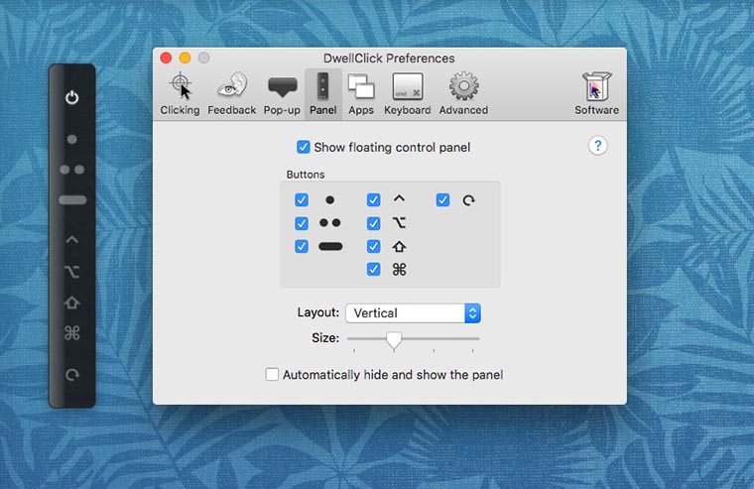Choose single click dot on floating panel
The height and width of the screenshot is (489, 754).
tap(72, 140)
